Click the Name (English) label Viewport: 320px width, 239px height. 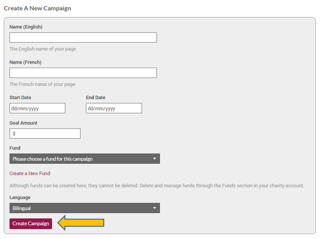(x=26, y=27)
